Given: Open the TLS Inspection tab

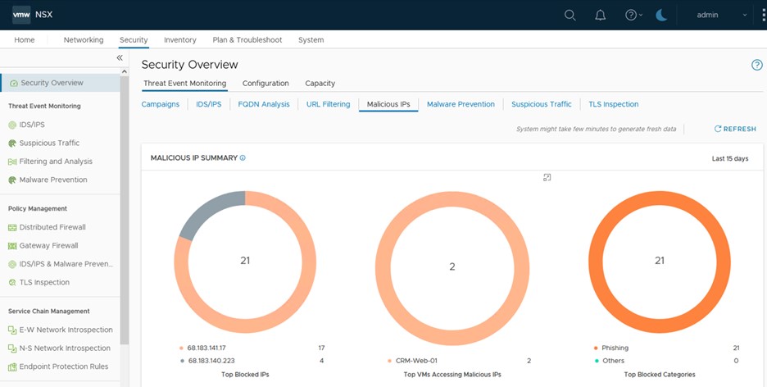Looking at the screenshot, I should click(x=613, y=104).
